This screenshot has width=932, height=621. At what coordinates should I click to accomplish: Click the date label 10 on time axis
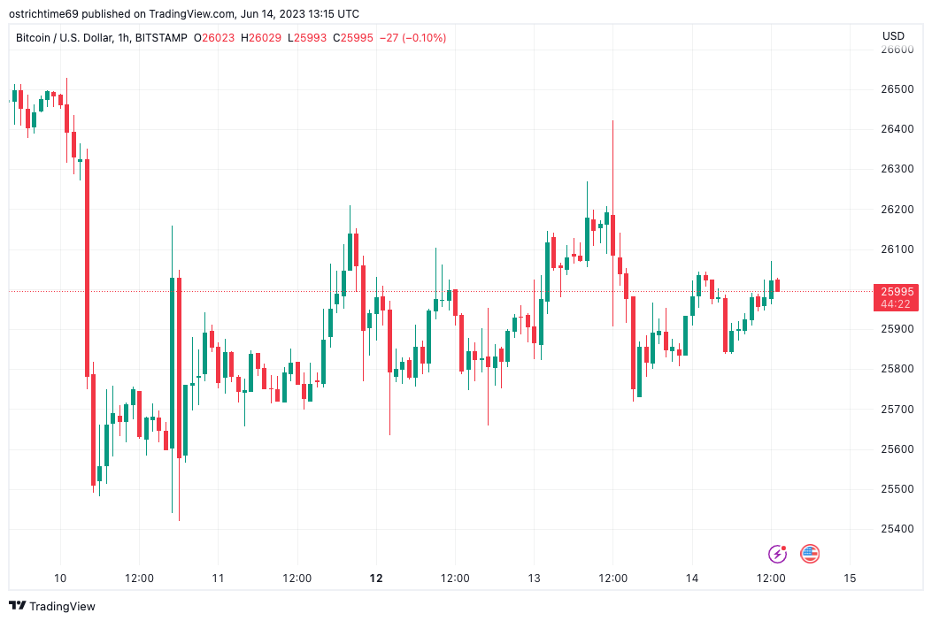(60, 579)
